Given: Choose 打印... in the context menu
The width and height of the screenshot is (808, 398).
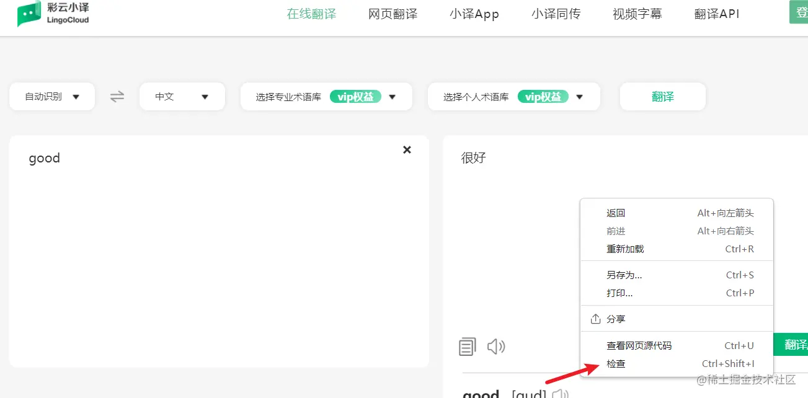Looking at the screenshot, I should pyautogui.click(x=677, y=293).
